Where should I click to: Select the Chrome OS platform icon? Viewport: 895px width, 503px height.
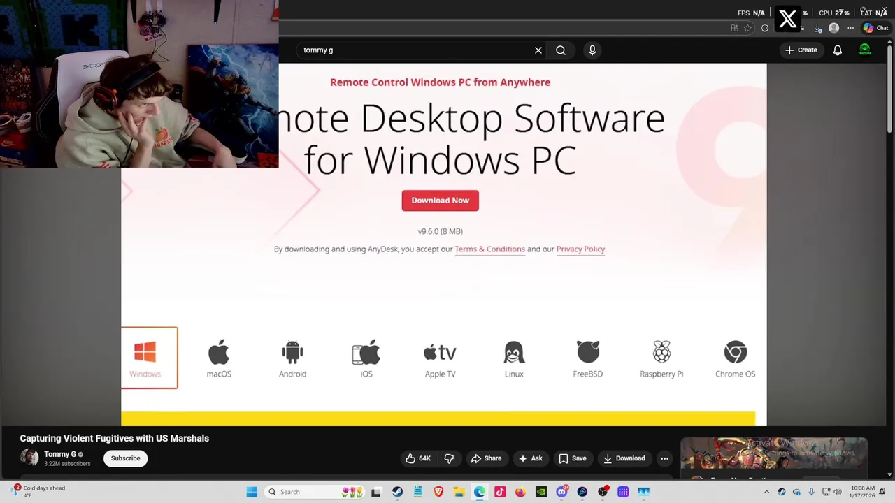[x=735, y=358]
